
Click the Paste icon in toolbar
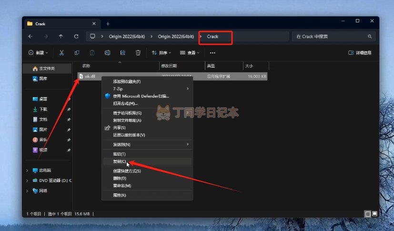(92, 53)
